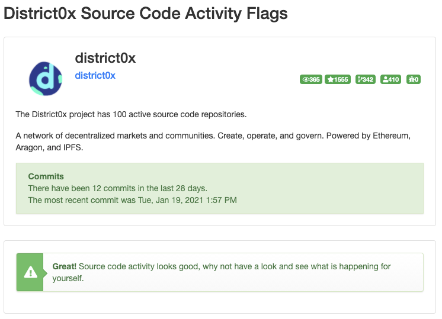Screen dimensions: 442x319
Task: Select the forks badge showing 342
Action: click(x=366, y=79)
